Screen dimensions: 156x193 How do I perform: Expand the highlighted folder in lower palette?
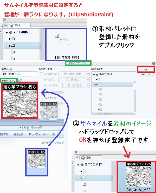click(81, 178)
